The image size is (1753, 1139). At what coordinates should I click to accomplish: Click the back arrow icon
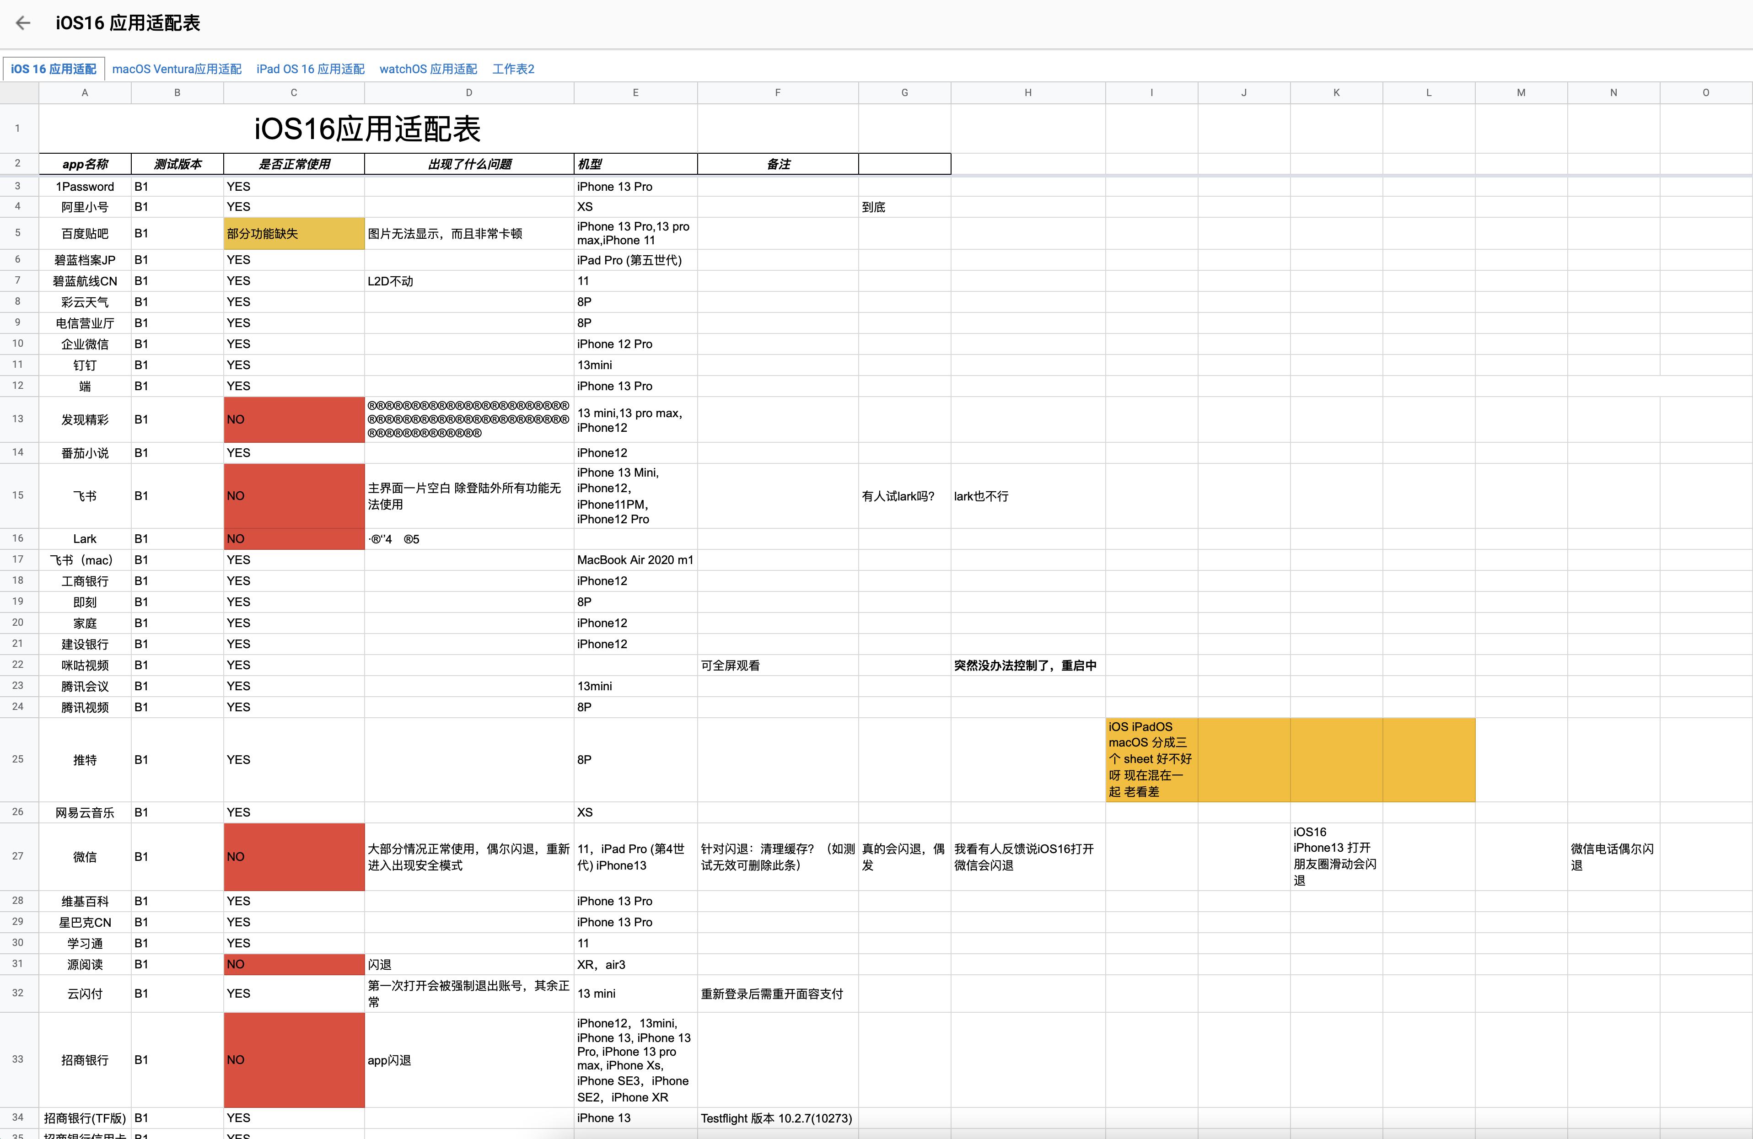(23, 23)
